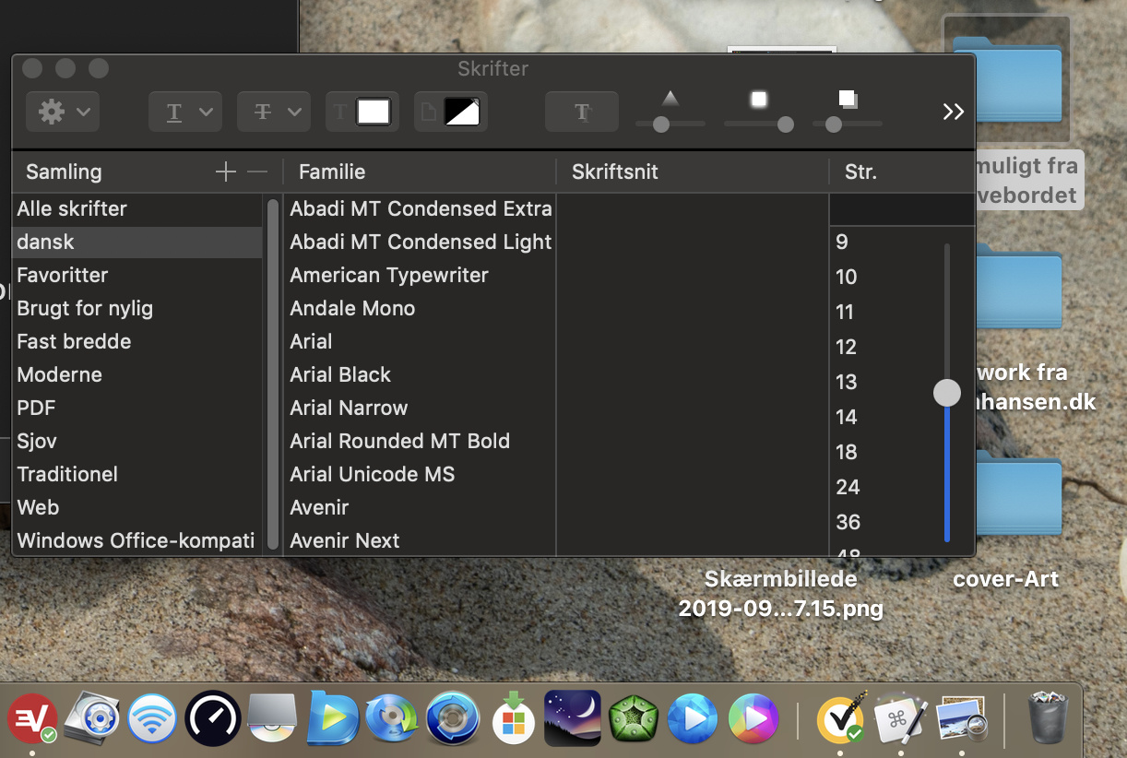Expand the text underline dropdown
This screenshot has height=758, width=1127.
pos(184,112)
